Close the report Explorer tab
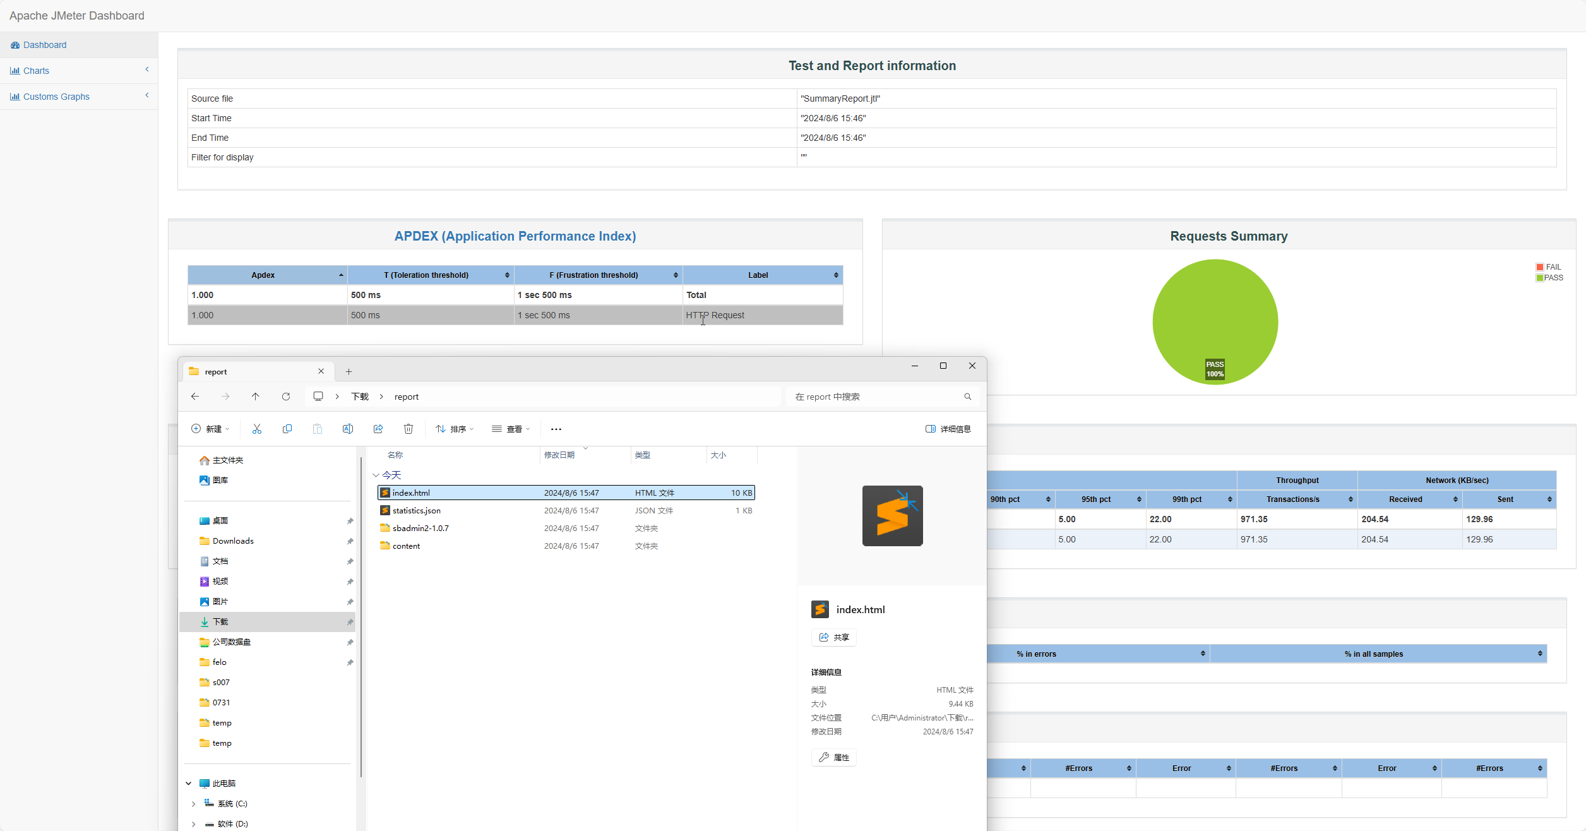This screenshot has height=831, width=1586. click(321, 371)
